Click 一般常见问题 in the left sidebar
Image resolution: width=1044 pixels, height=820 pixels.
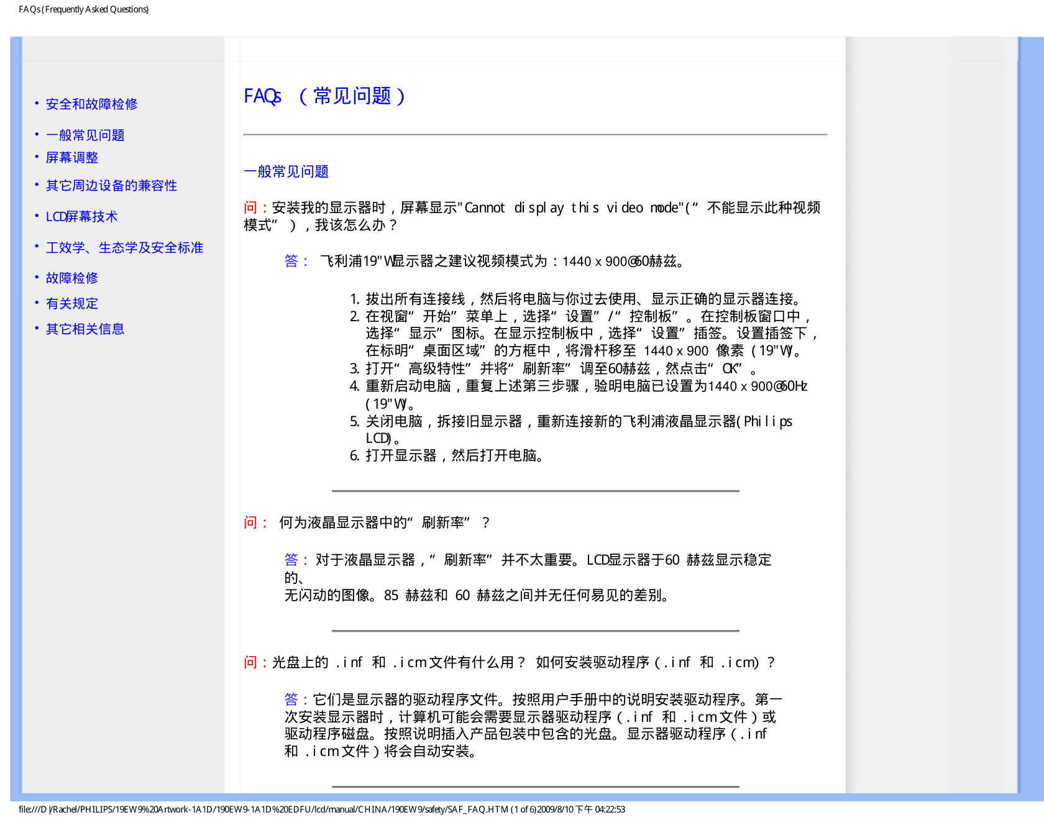click(x=85, y=135)
